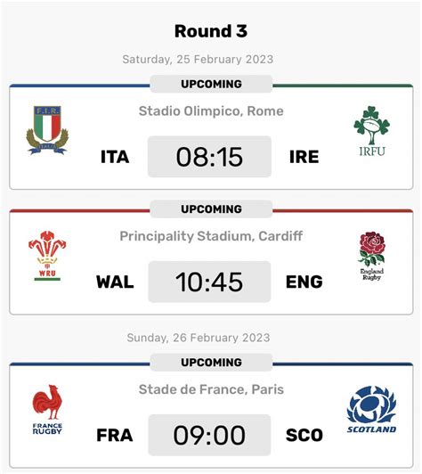This screenshot has height=474, width=422.
Task: Click the UPCOMING badge on Wales match
Action: (211, 208)
